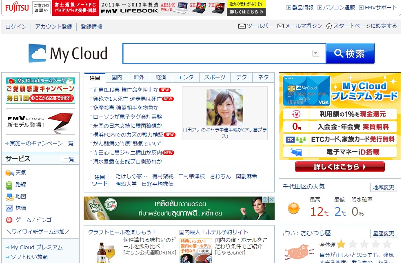404x263 pixels.
Task: Click trending keyword 有村架純
Action: pos(163,176)
